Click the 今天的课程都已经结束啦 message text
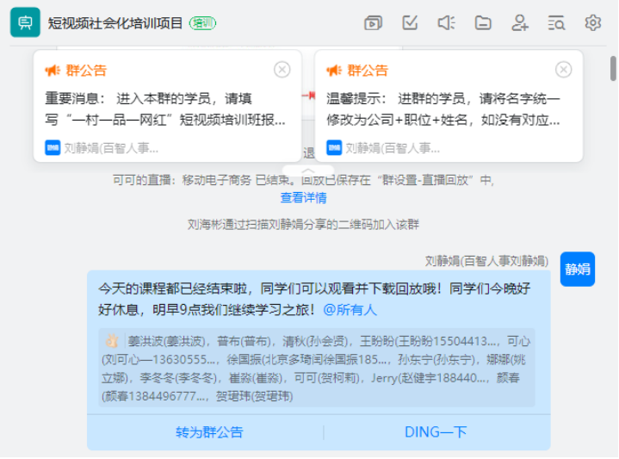 314,299
